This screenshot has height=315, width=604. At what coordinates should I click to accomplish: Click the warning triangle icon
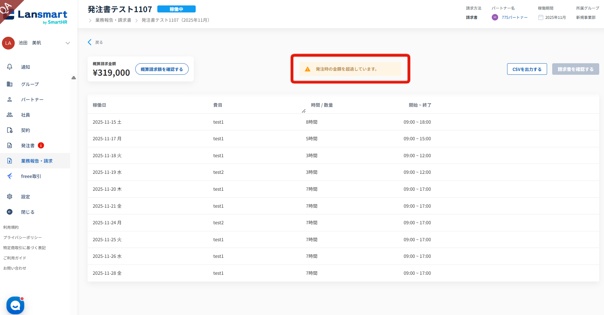[x=308, y=69]
